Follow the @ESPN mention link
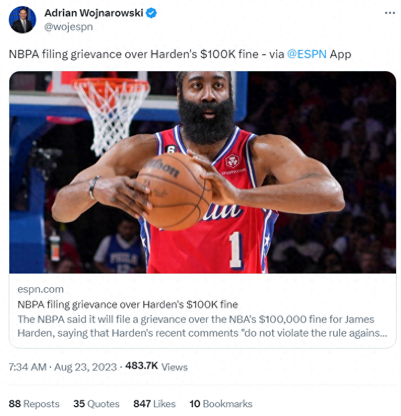Image resolution: width=401 pixels, height=416 pixels. 307,54
